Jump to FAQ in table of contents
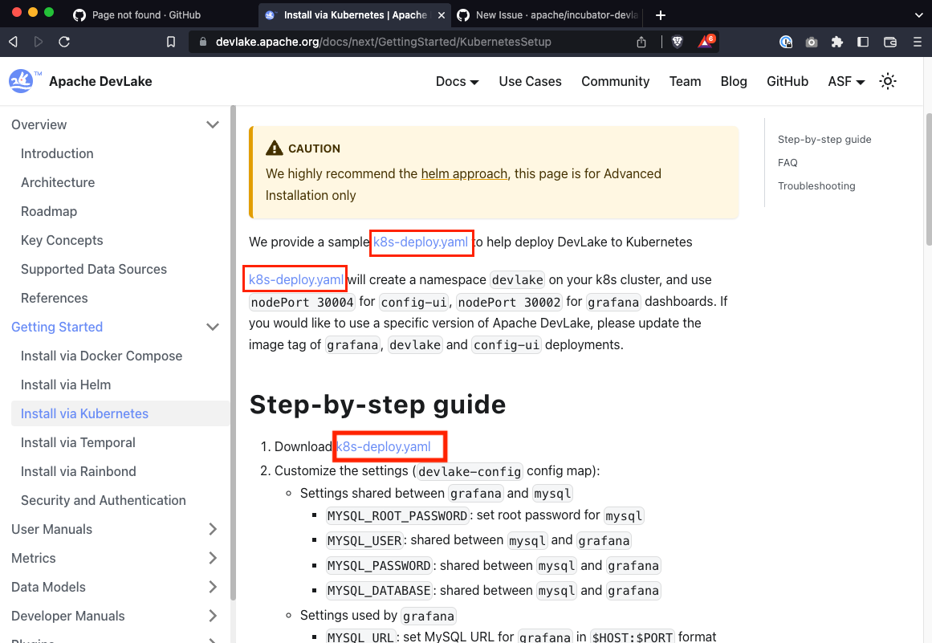 pos(788,162)
